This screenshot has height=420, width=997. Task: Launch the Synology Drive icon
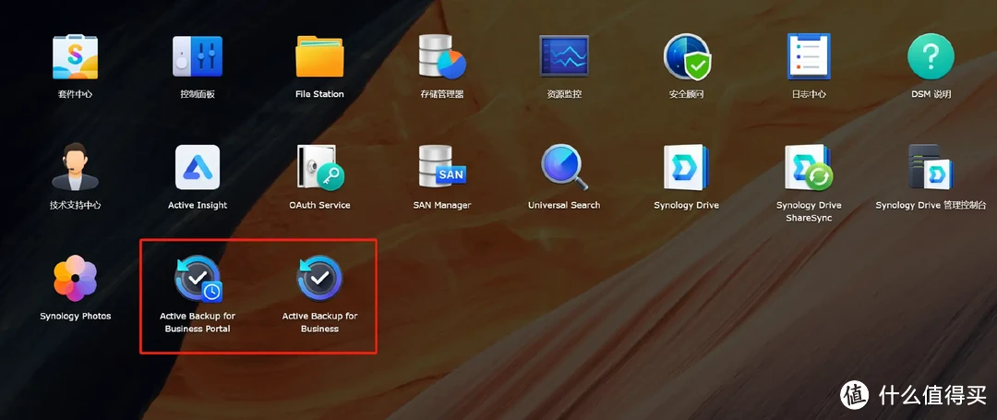tap(687, 168)
